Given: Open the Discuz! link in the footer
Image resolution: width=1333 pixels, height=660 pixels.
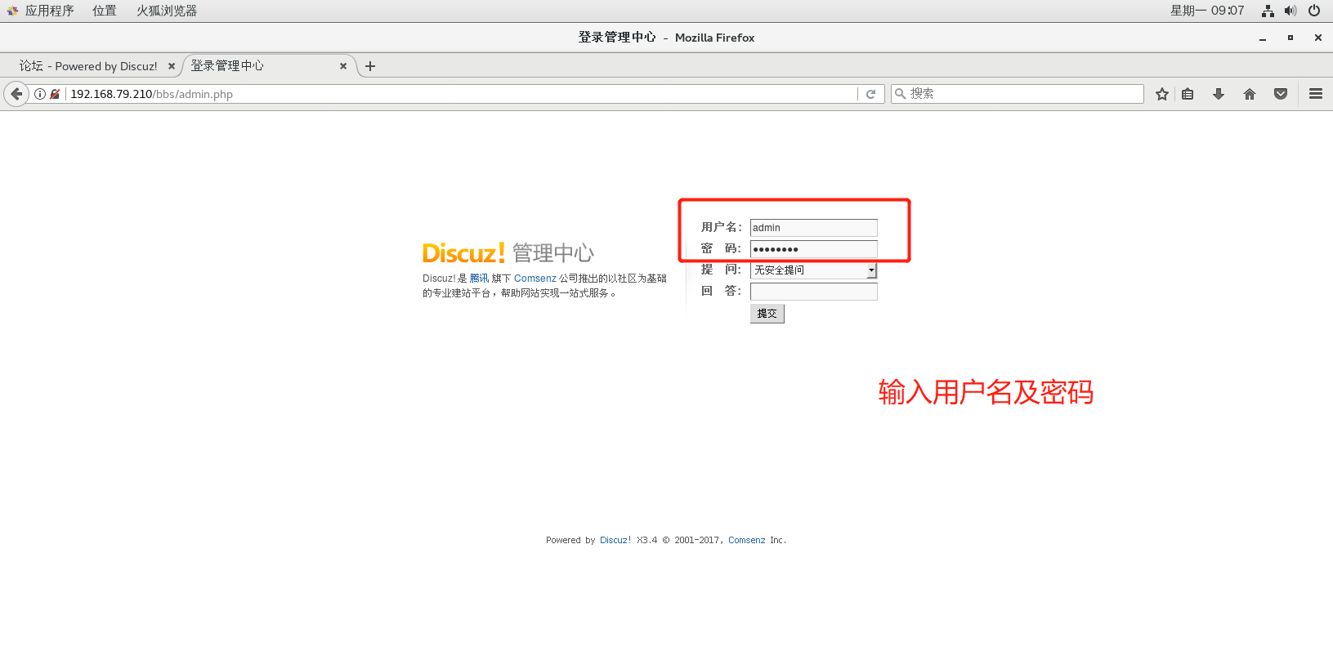Looking at the screenshot, I should (x=615, y=540).
